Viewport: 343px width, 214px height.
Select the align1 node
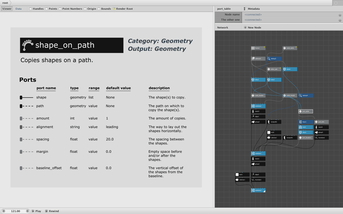tap(258, 117)
